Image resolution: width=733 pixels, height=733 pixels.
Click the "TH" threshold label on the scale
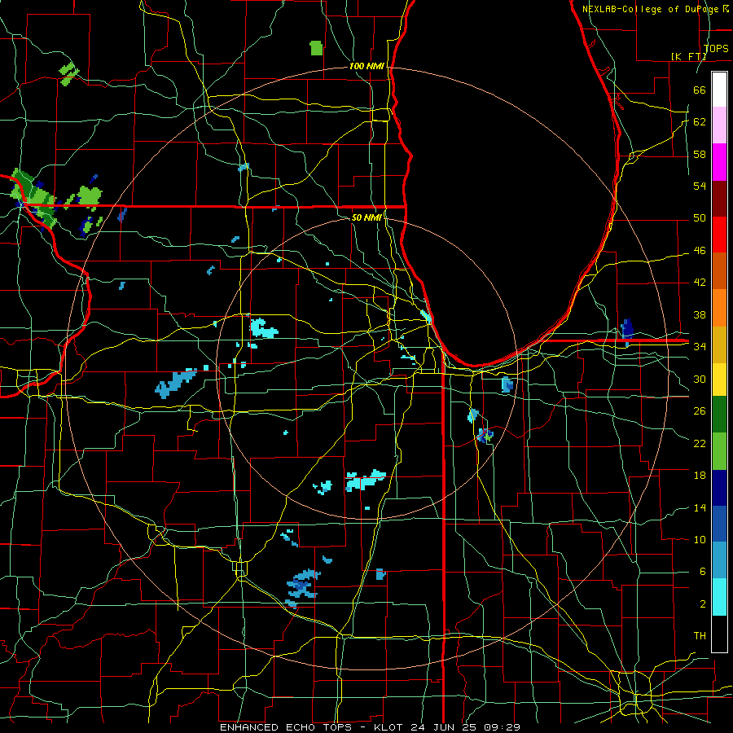700,636
